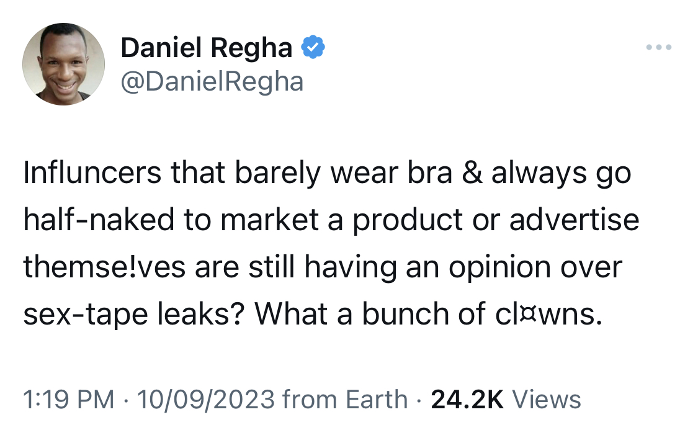Select the phrase "half-naked to market"
The width and height of the screenshot is (698, 430).
coord(171,220)
